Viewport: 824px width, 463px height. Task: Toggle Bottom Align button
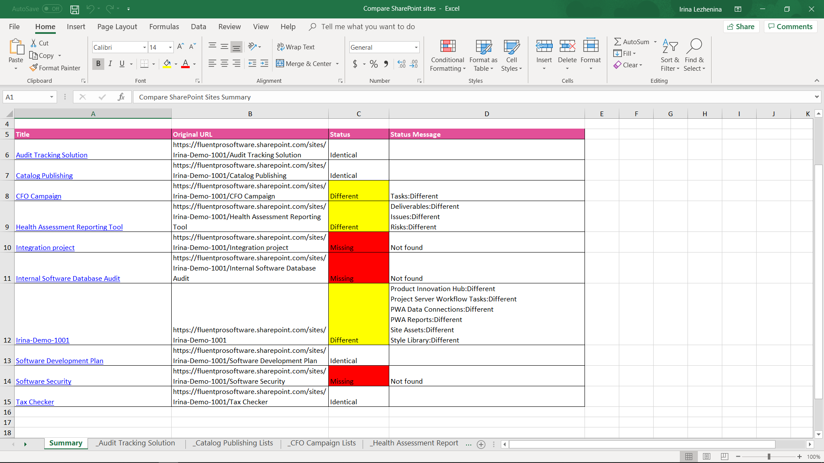pos(236,46)
